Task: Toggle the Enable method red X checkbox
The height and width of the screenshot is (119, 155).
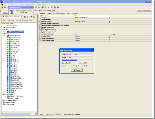Action: (x=8, y=56)
